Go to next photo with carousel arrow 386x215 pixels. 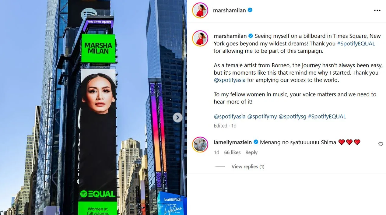177,118
